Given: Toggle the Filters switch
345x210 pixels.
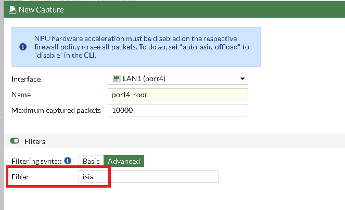Looking at the screenshot, I should pos(15,141).
